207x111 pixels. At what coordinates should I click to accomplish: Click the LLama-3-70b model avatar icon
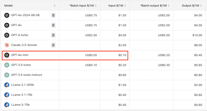point(7,105)
